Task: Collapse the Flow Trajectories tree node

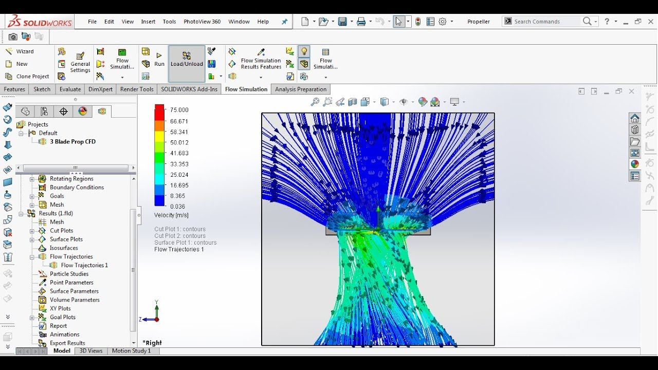Action: point(32,256)
